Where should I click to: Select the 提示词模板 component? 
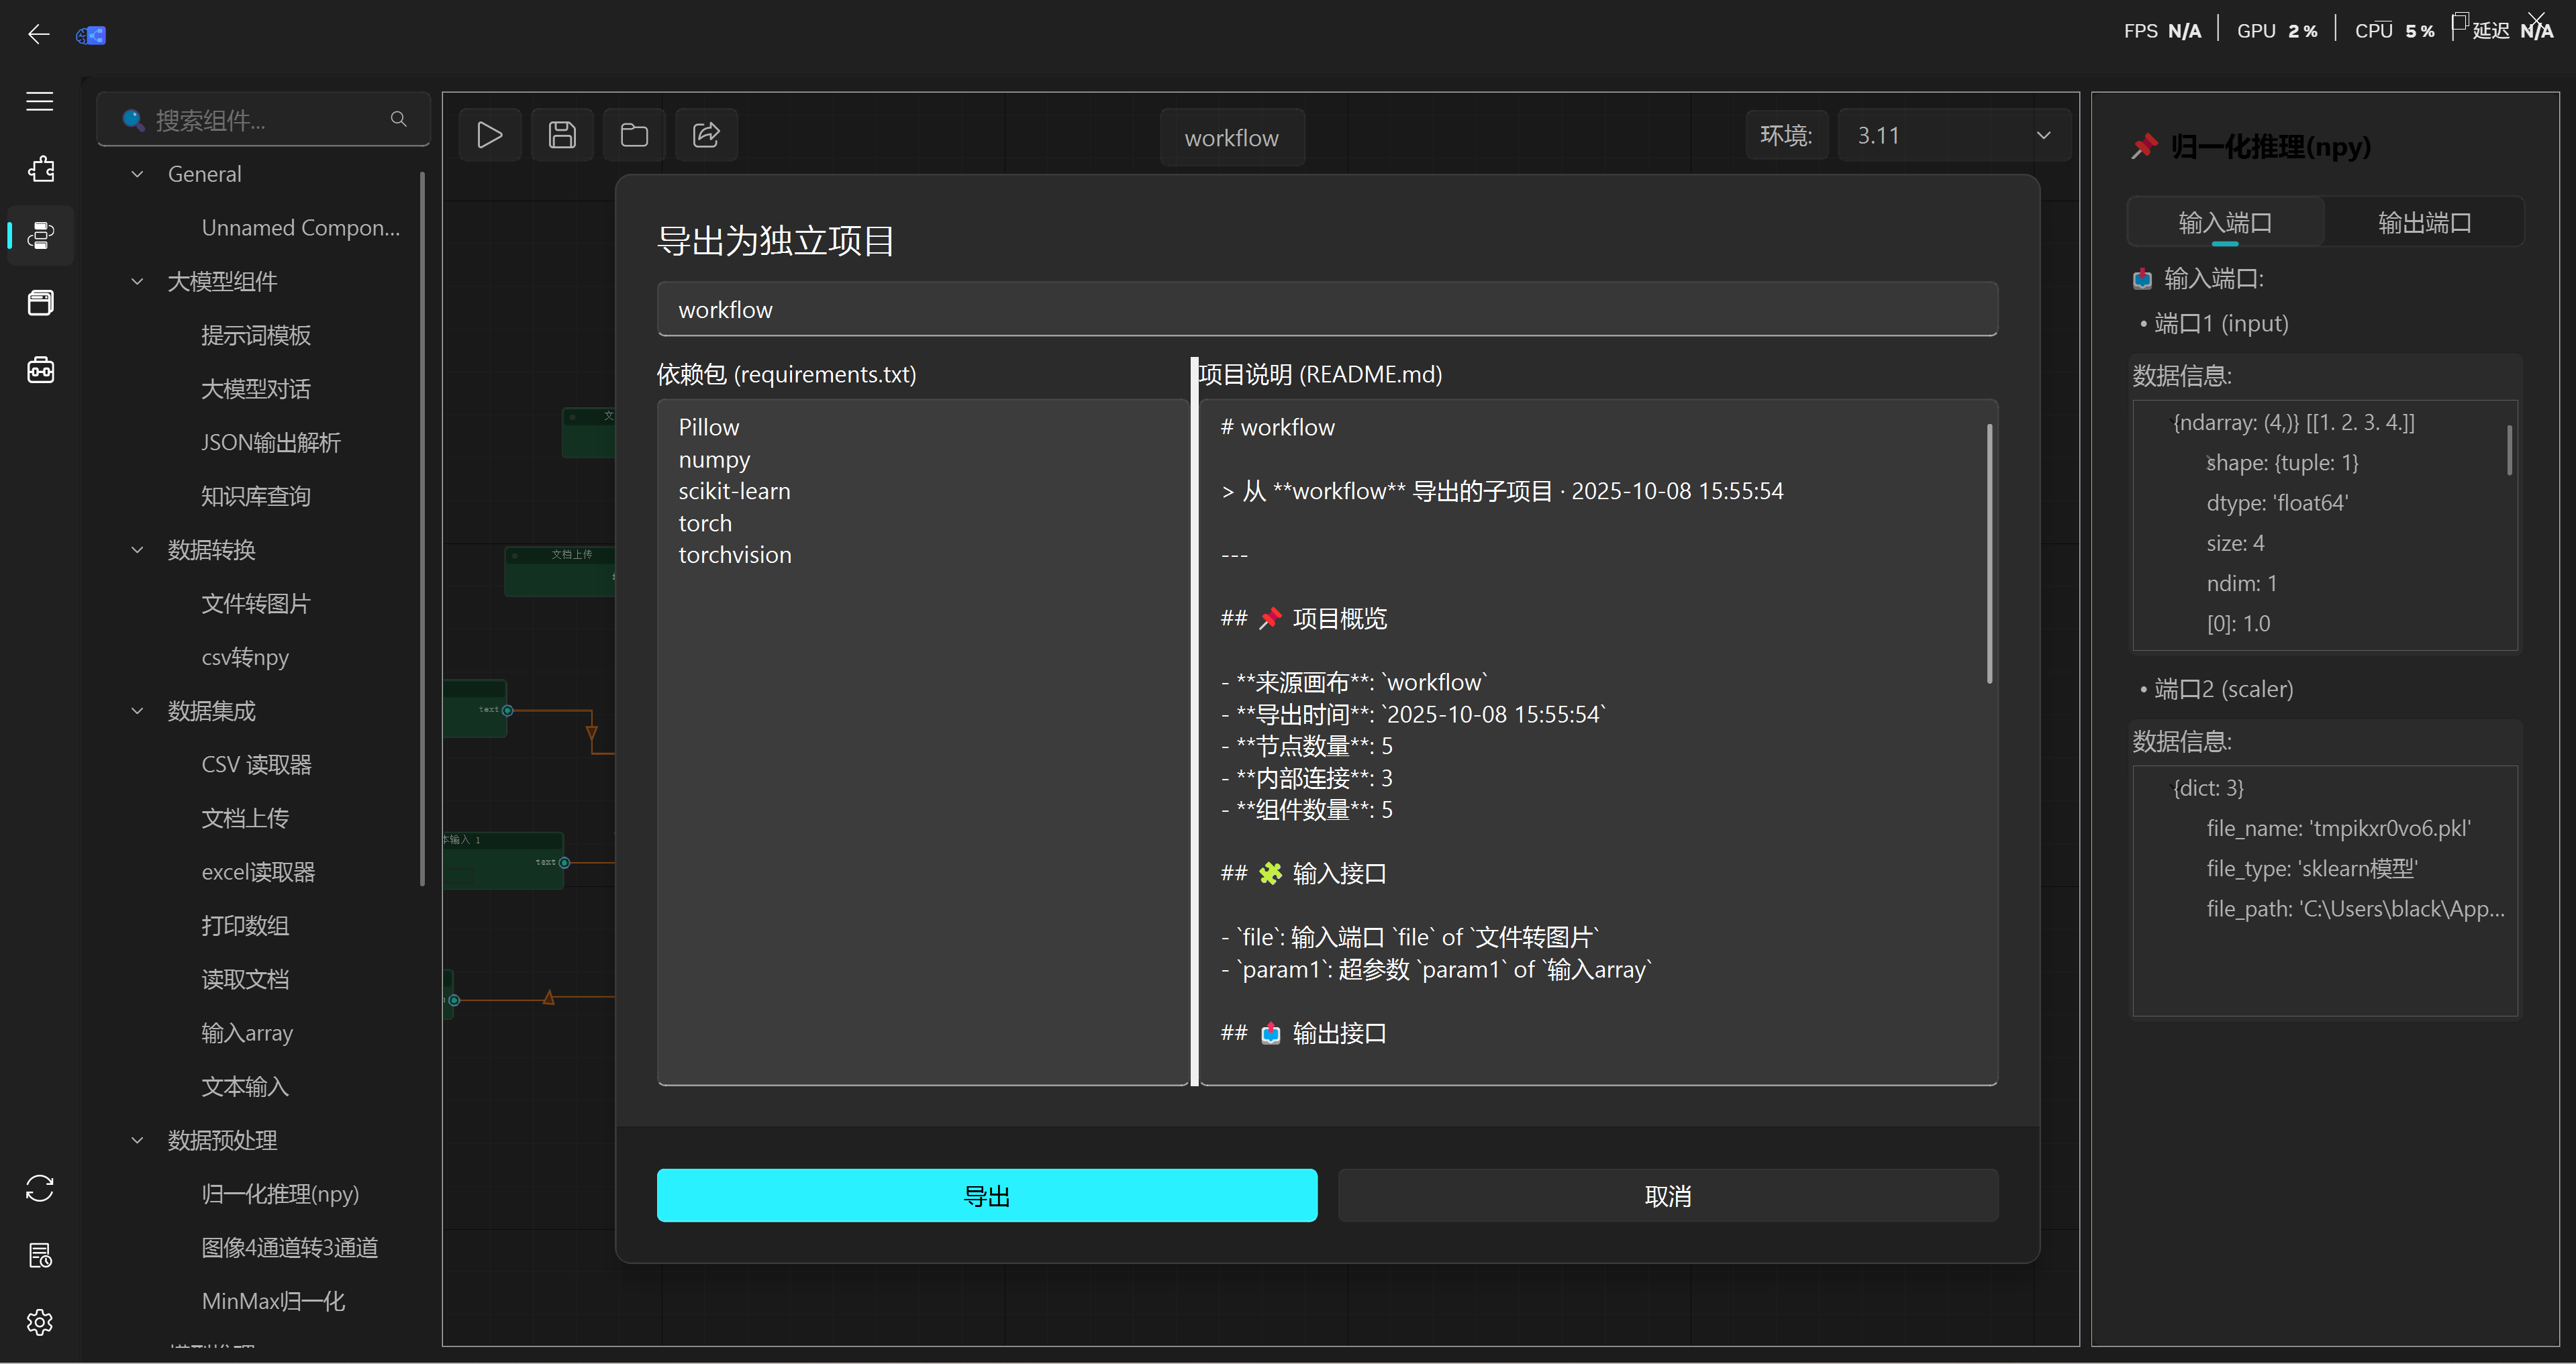256,335
